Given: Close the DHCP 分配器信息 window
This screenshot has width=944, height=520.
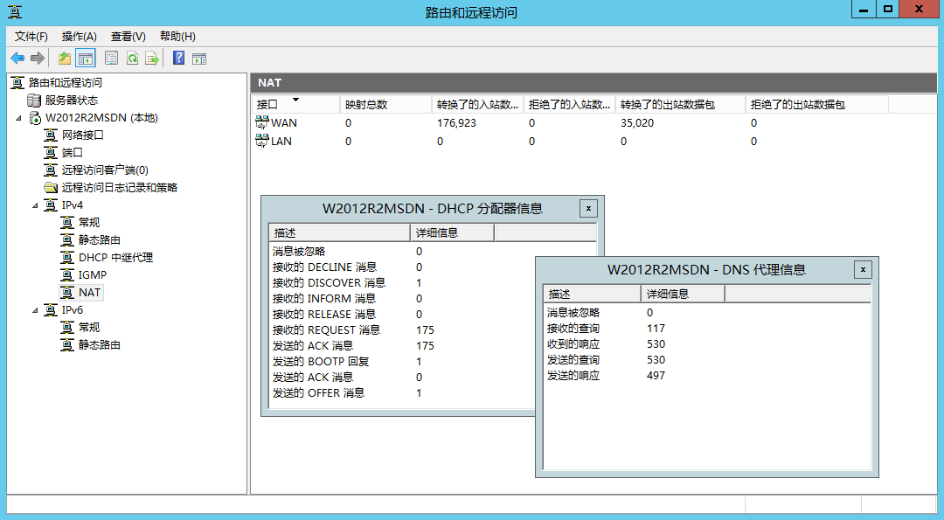Looking at the screenshot, I should (588, 208).
